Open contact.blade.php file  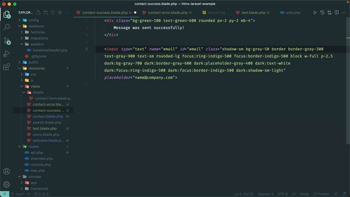48,117
